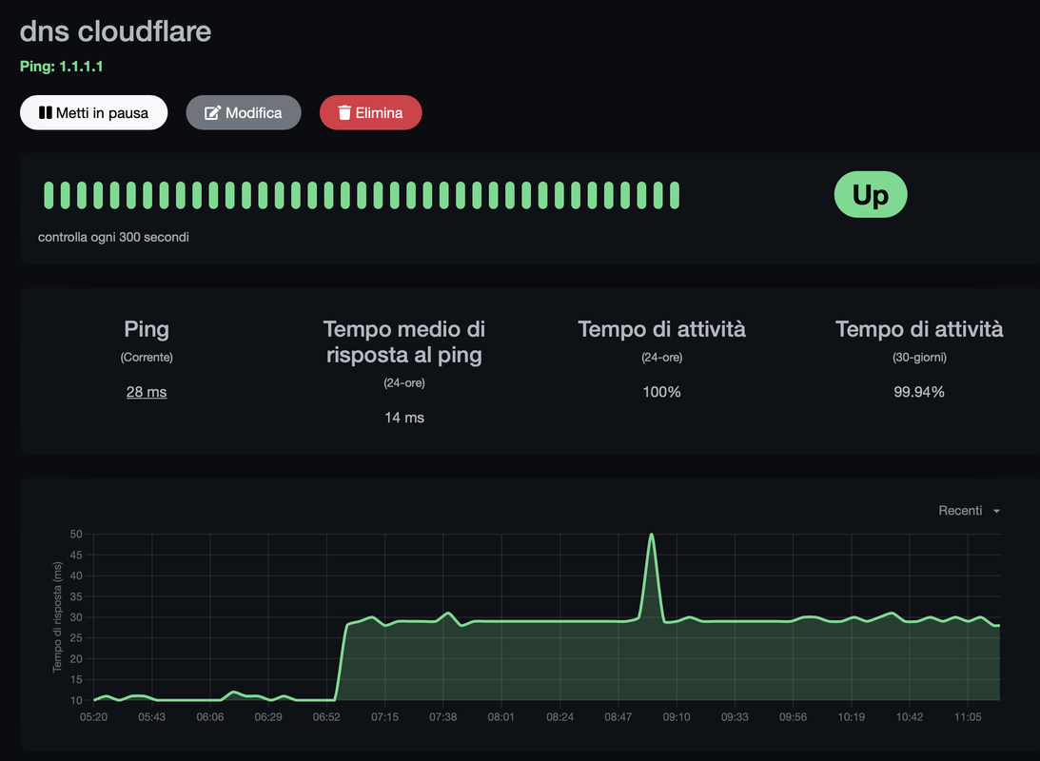Click the Tempo di risposta (ms) axis title
Screen dimensions: 1040x761
point(57,617)
